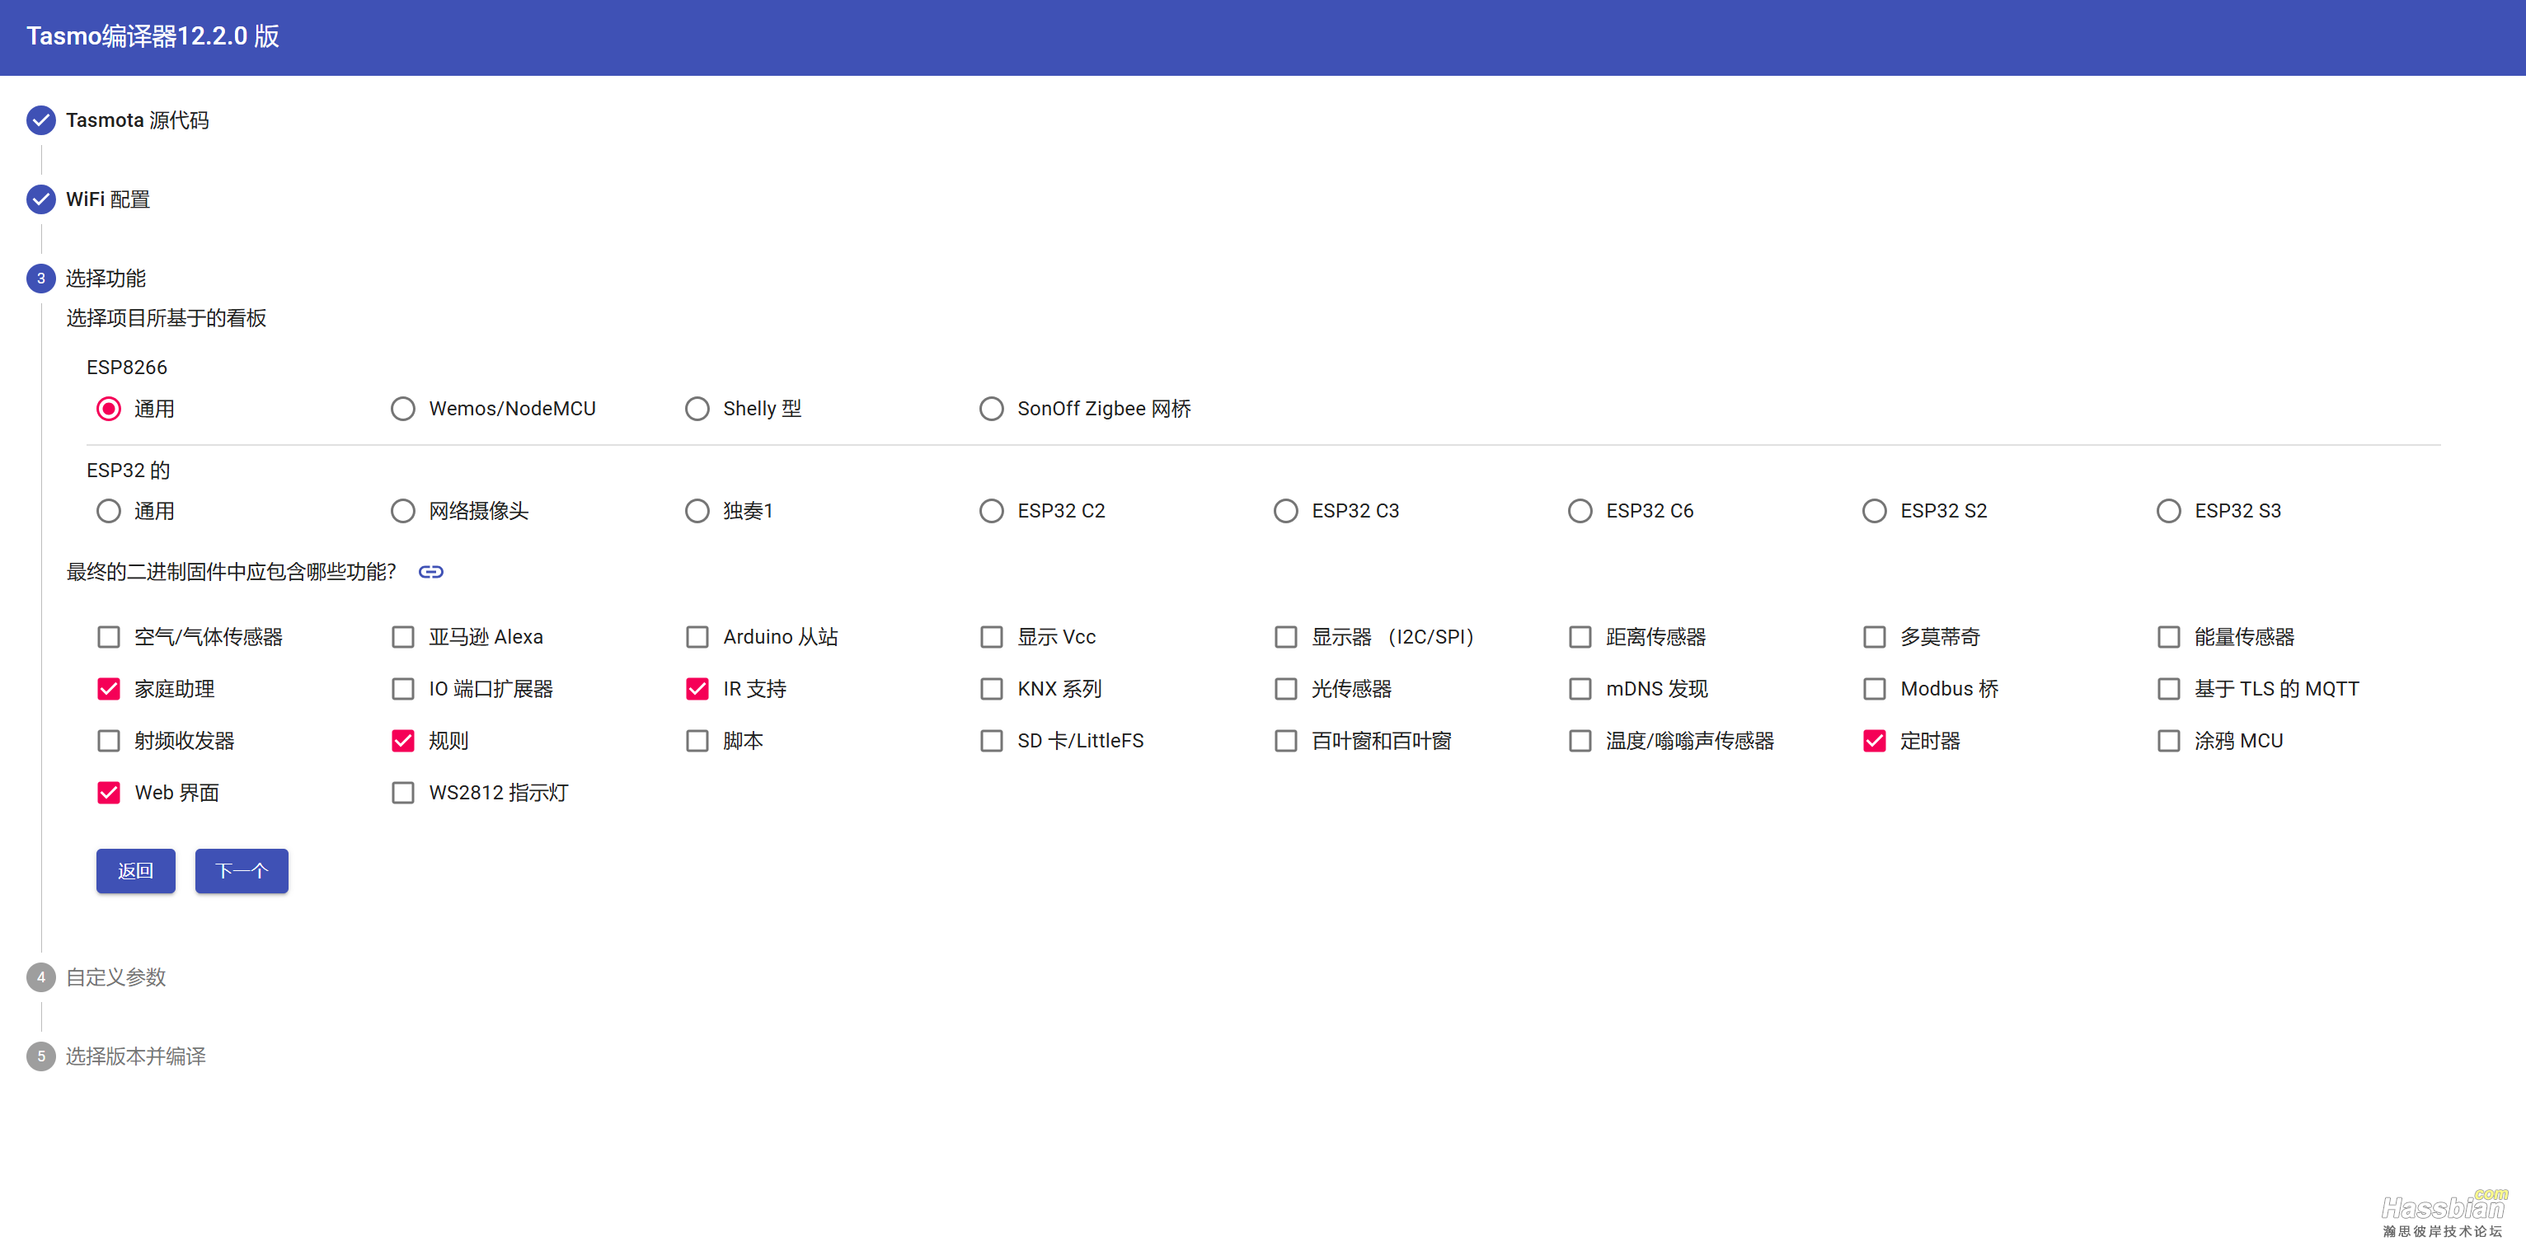Select Wemos/NodeMCU board
This screenshot has width=2526, height=1246.
tap(403, 409)
